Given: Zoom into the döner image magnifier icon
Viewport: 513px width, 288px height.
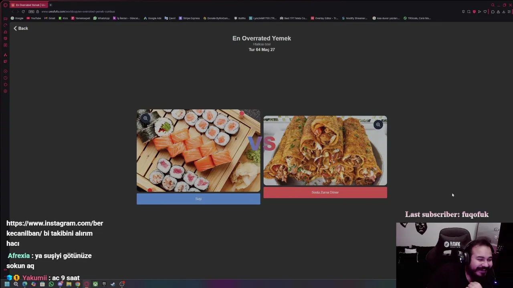Looking at the screenshot, I should [378, 125].
